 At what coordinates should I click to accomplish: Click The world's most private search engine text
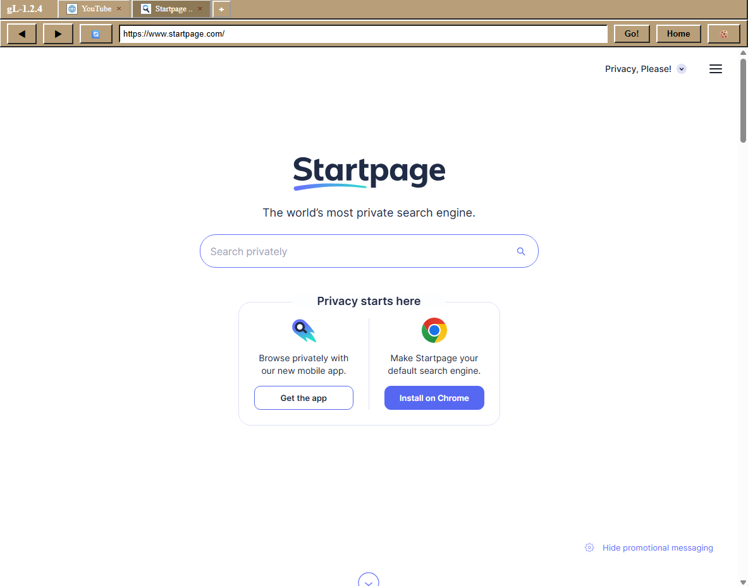369,212
